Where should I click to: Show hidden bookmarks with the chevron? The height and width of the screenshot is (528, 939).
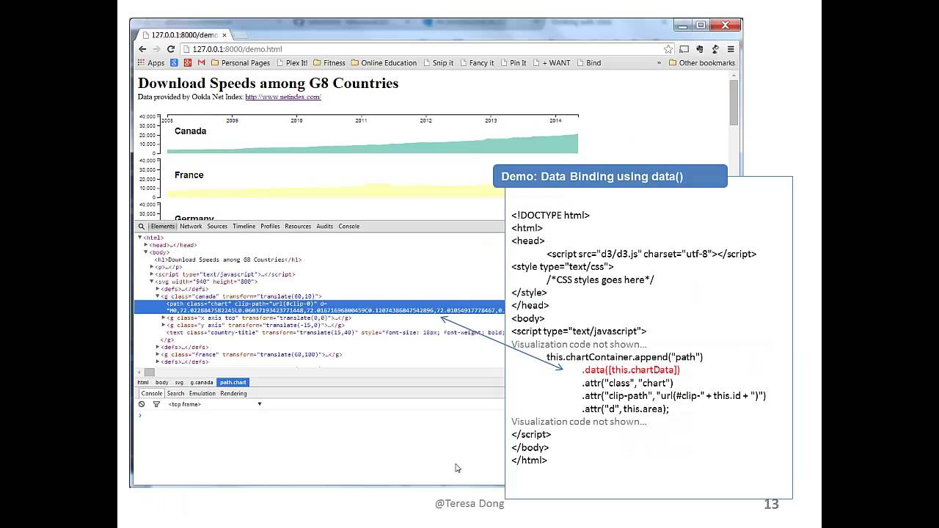(x=659, y=63)
